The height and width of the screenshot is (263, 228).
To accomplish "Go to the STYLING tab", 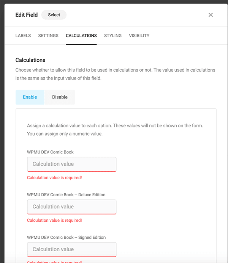I will pyautogui.click(x=113, y=36).
